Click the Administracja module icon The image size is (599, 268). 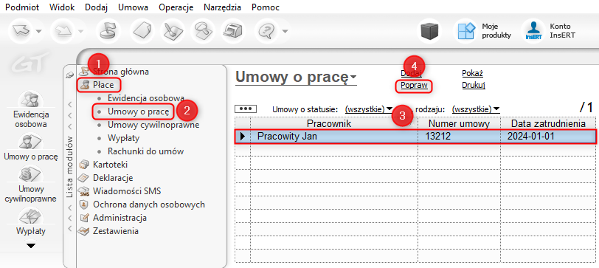83,218
